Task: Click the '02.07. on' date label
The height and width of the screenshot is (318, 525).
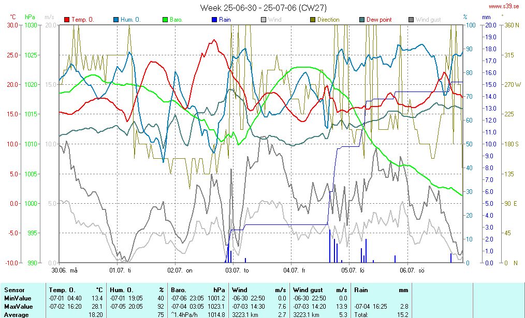Action: (x=180, y=270)
